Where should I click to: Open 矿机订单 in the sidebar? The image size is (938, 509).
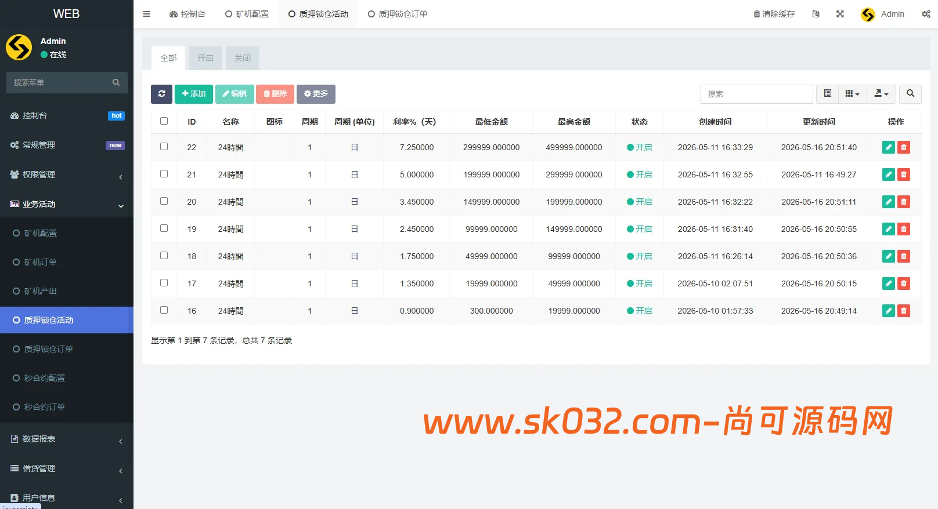67,262
